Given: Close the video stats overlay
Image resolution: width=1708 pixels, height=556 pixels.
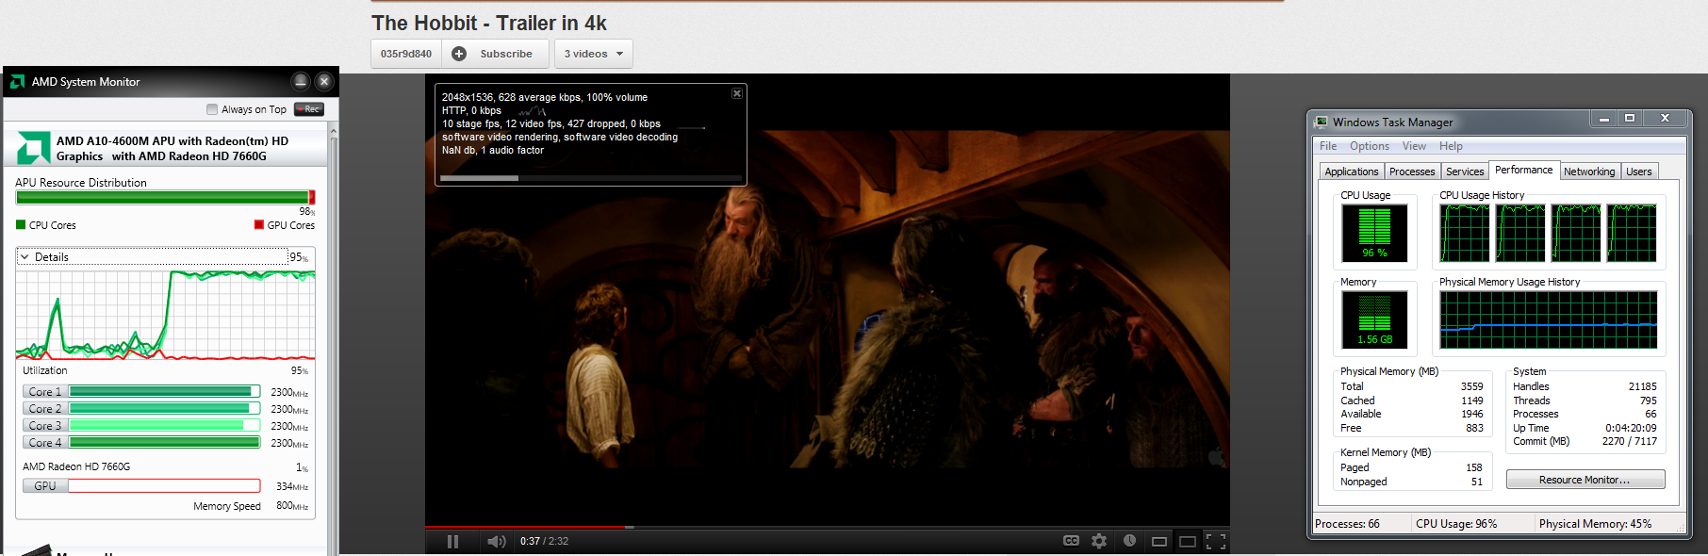Looking at the screenshot, I should click(737, 93).
